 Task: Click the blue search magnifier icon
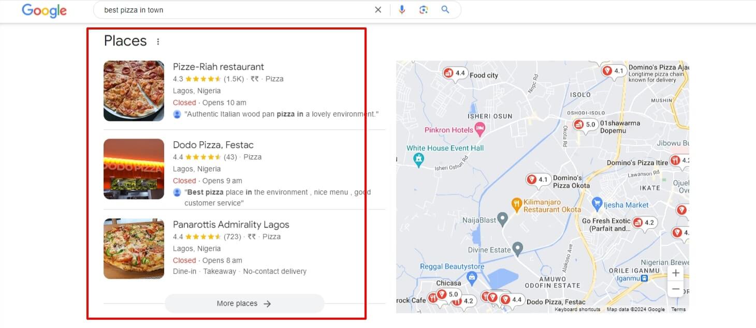point(445,10)
